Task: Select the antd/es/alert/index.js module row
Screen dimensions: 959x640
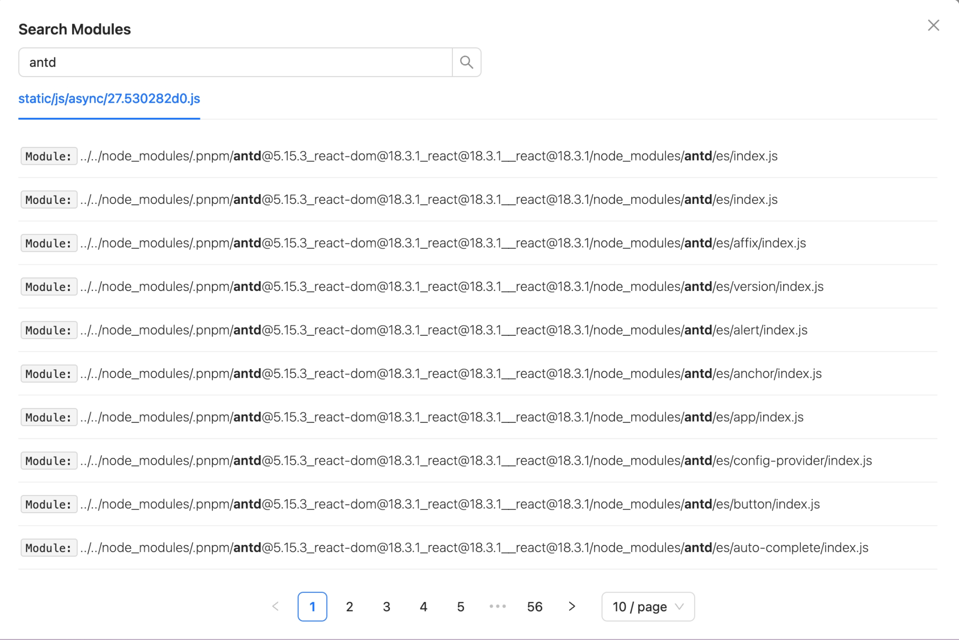Action: click(478, 330)
